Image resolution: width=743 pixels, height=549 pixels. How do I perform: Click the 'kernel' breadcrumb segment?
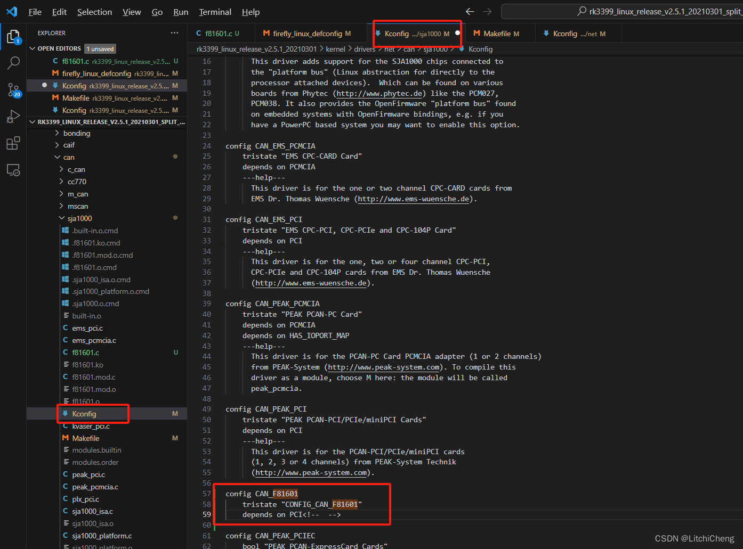click(335, 49)
